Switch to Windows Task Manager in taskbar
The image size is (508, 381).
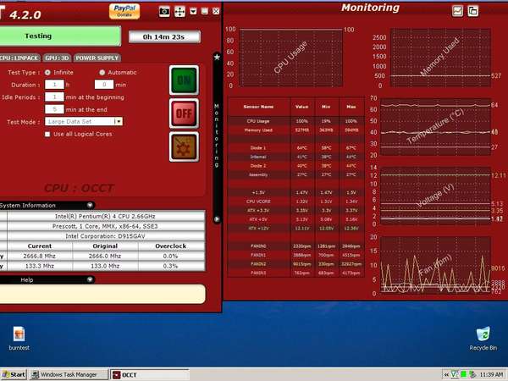pos(69,375)
